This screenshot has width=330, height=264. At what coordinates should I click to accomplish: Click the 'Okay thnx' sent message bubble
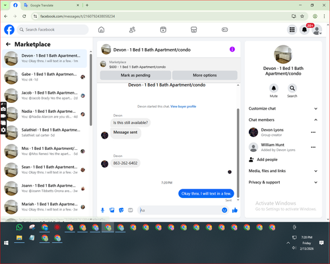click(206, 193)
